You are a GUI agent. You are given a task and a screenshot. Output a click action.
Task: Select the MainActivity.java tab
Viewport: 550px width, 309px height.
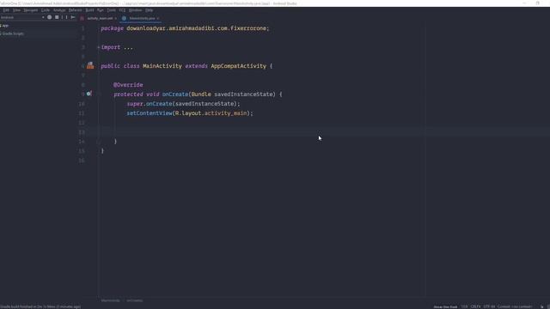click(x=142, y=18)
